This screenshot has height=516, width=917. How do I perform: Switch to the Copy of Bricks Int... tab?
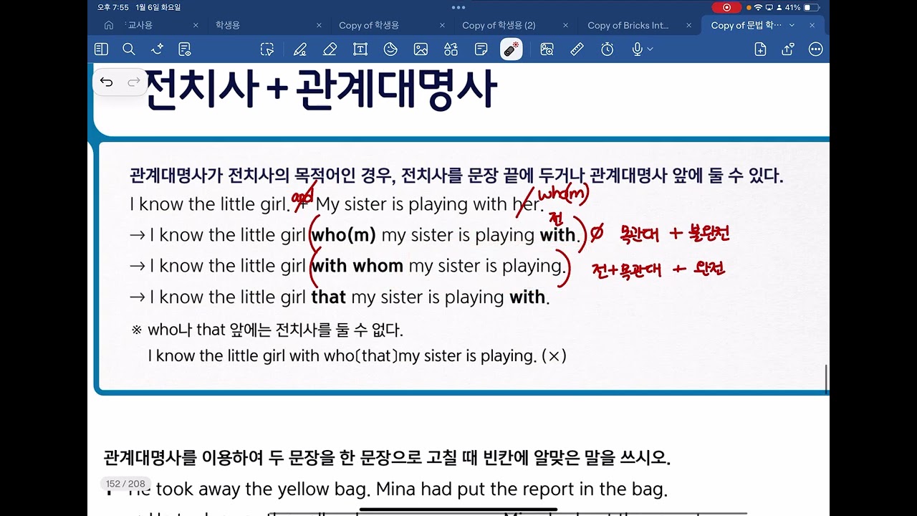(628, 25)
